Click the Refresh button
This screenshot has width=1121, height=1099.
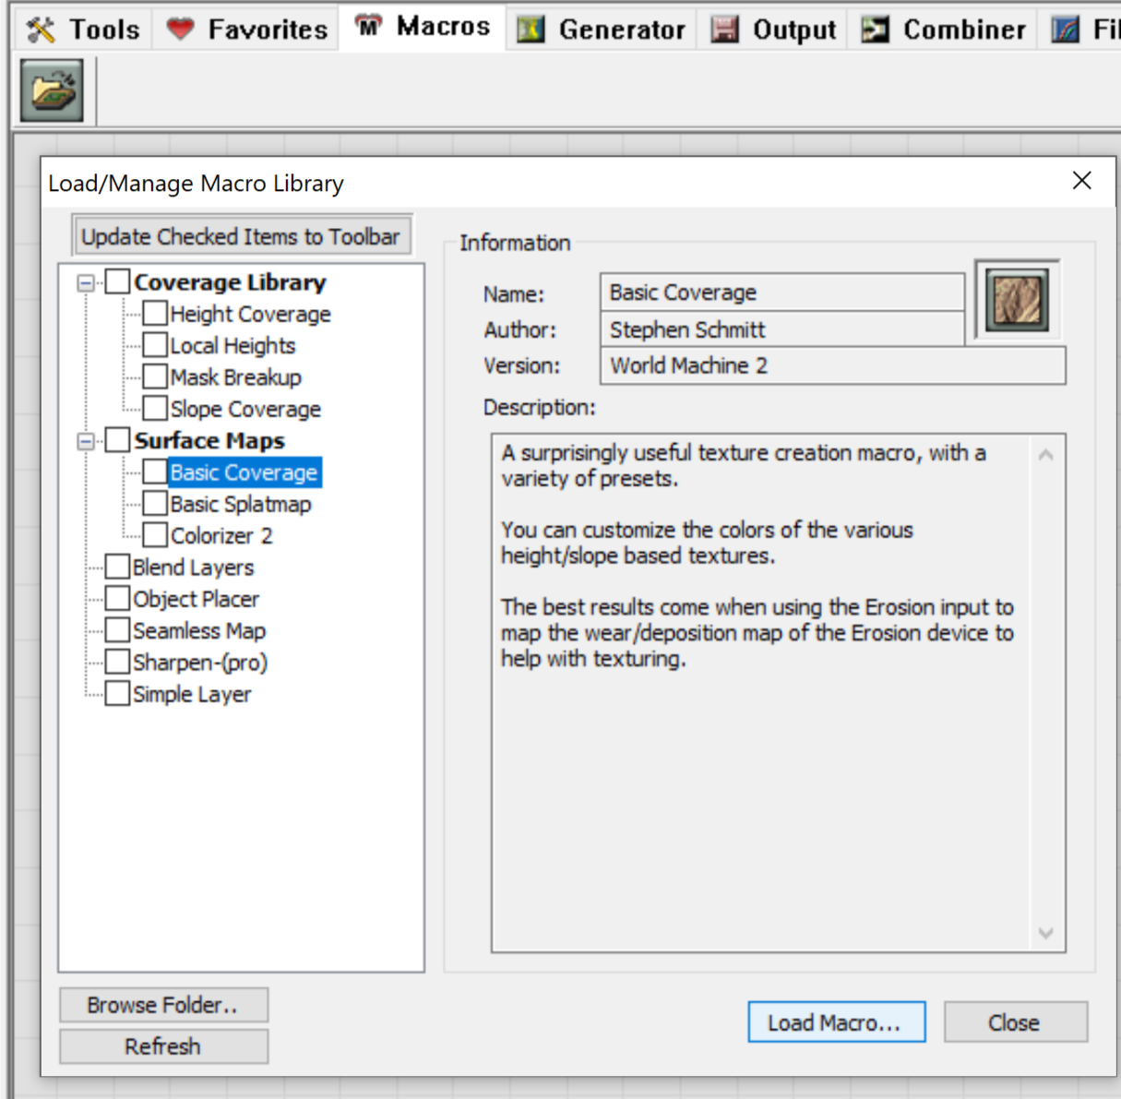163,1046
